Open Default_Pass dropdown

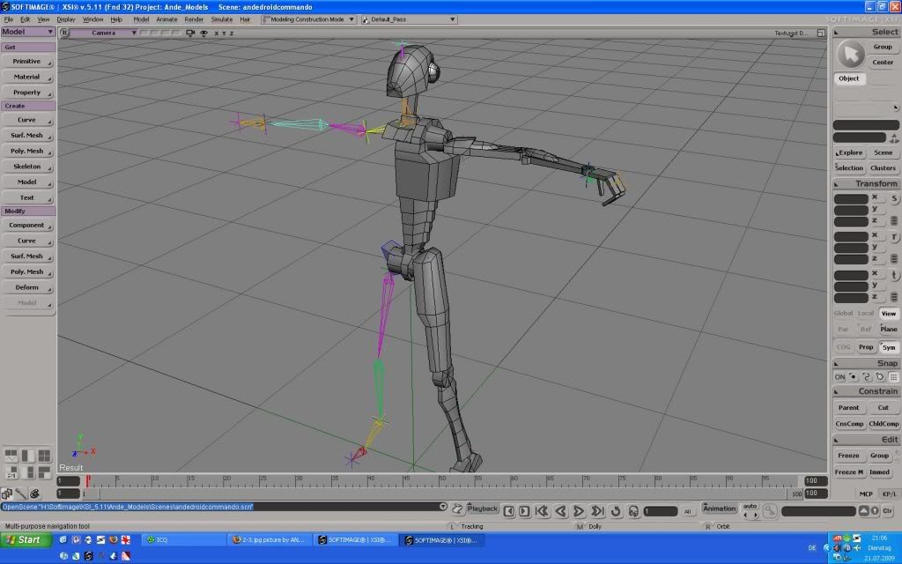(409, 19)
